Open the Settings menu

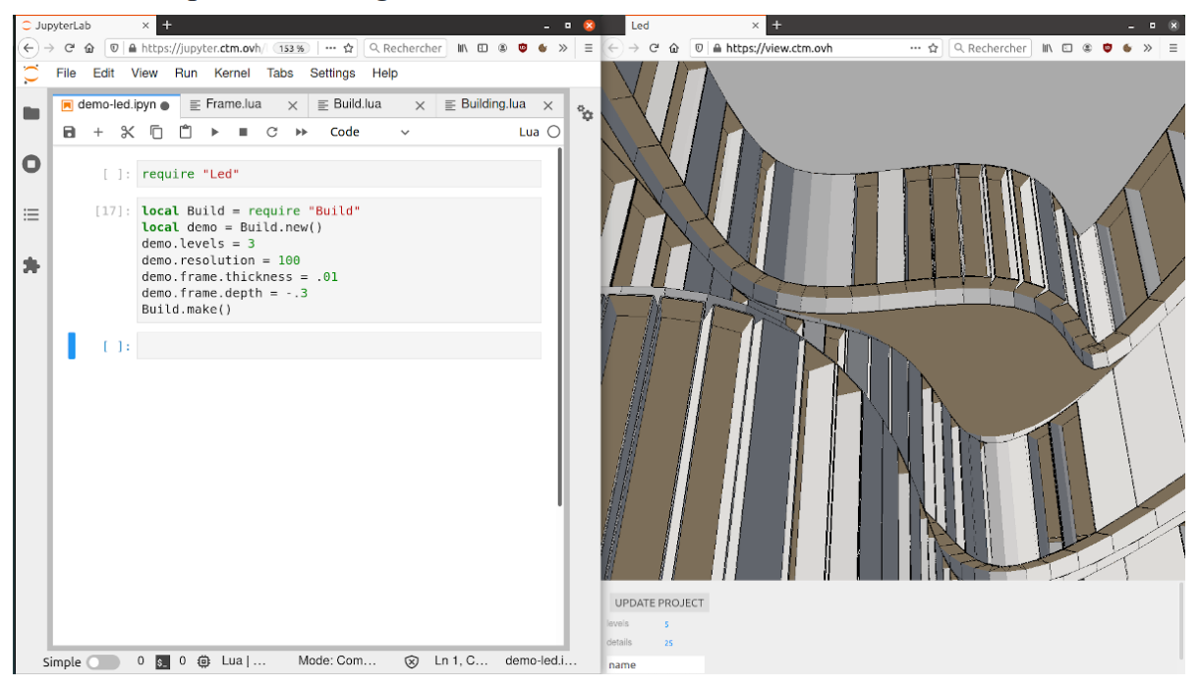(332, 73)
